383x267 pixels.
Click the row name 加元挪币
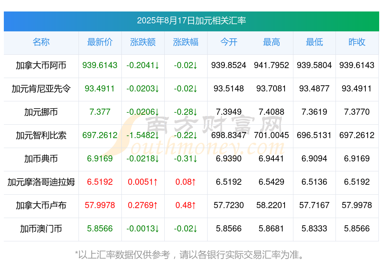[x=41, y=112]
